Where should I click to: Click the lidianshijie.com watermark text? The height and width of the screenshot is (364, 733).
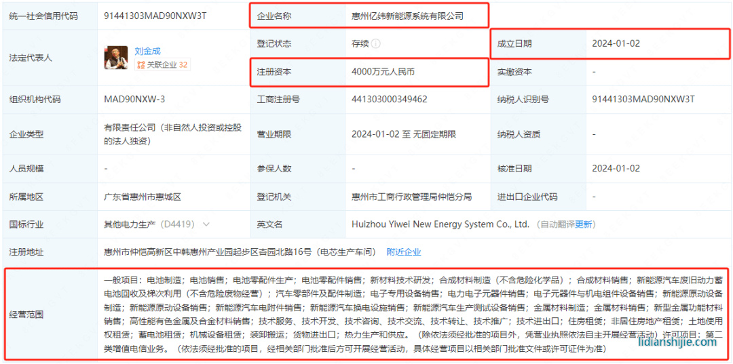(678, 342)
